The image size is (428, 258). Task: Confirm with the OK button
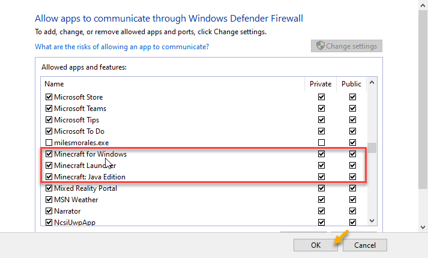click(x=316, y=245)
